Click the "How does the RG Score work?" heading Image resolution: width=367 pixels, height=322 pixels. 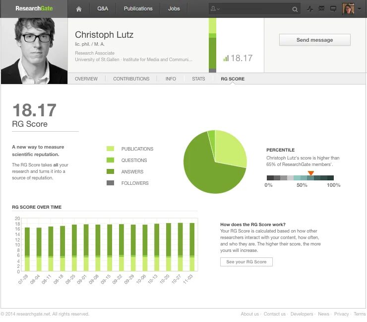[253, 225]
